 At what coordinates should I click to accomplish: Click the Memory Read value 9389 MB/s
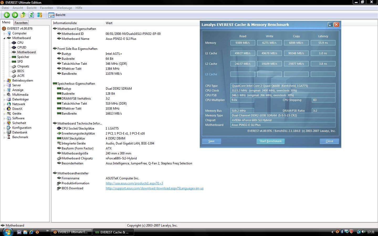(x=243, y=43)
